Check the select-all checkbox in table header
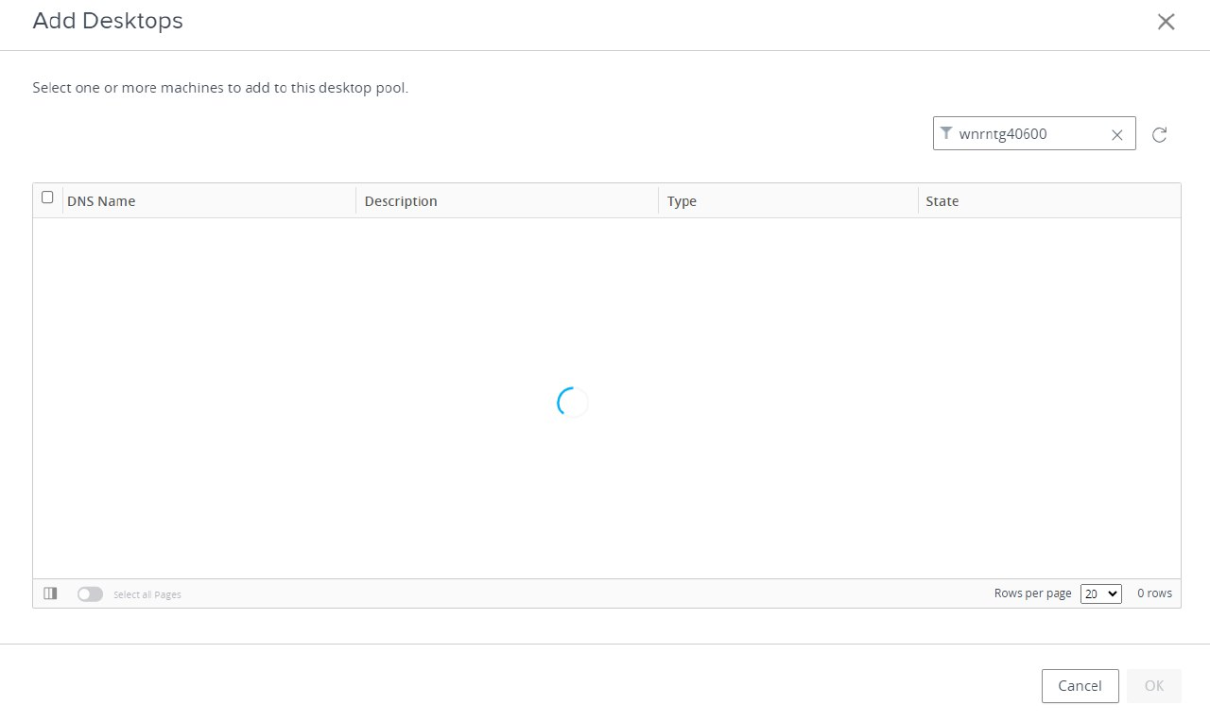The height and width of the screenshot is (722, 1210). coord(47,198)
